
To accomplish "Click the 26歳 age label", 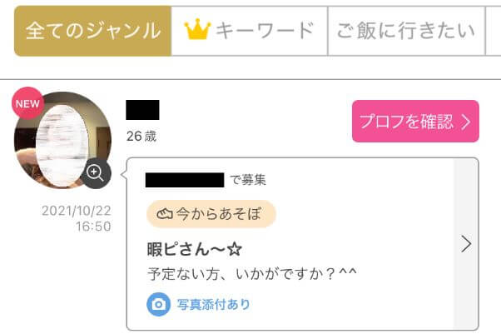I will click(141, 137).
